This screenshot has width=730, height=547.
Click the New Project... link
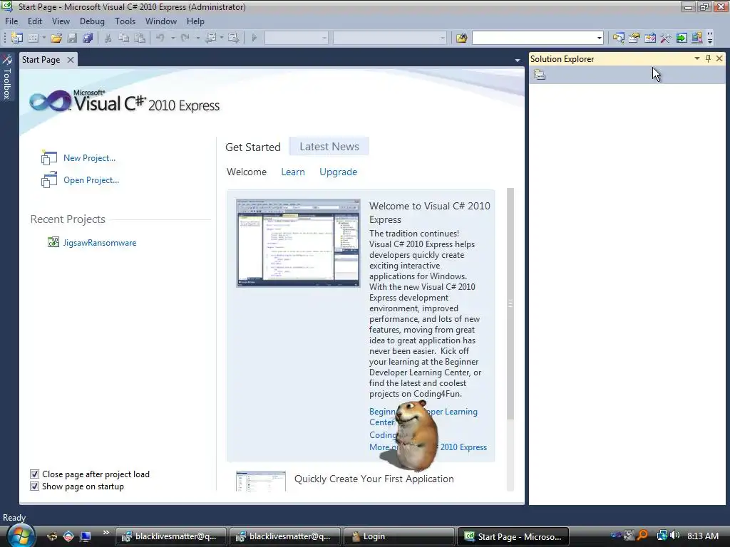89,158
